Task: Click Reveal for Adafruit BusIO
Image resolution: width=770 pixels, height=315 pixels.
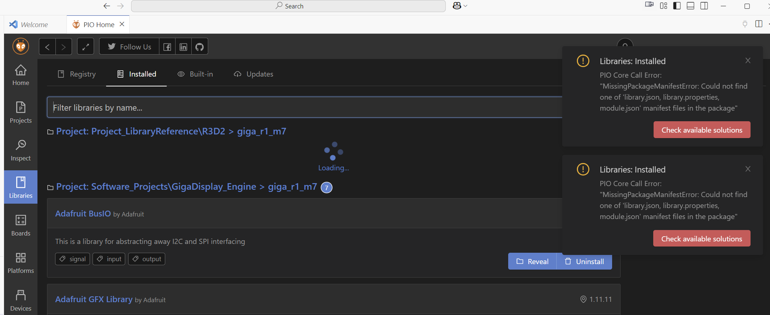Action: click(x=532, y=261)
